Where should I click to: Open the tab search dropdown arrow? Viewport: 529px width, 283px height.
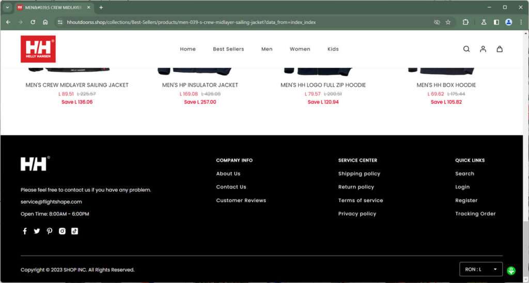[x=7, y=7]
